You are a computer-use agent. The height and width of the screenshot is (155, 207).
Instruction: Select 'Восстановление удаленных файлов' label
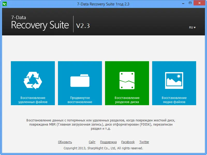33,100
